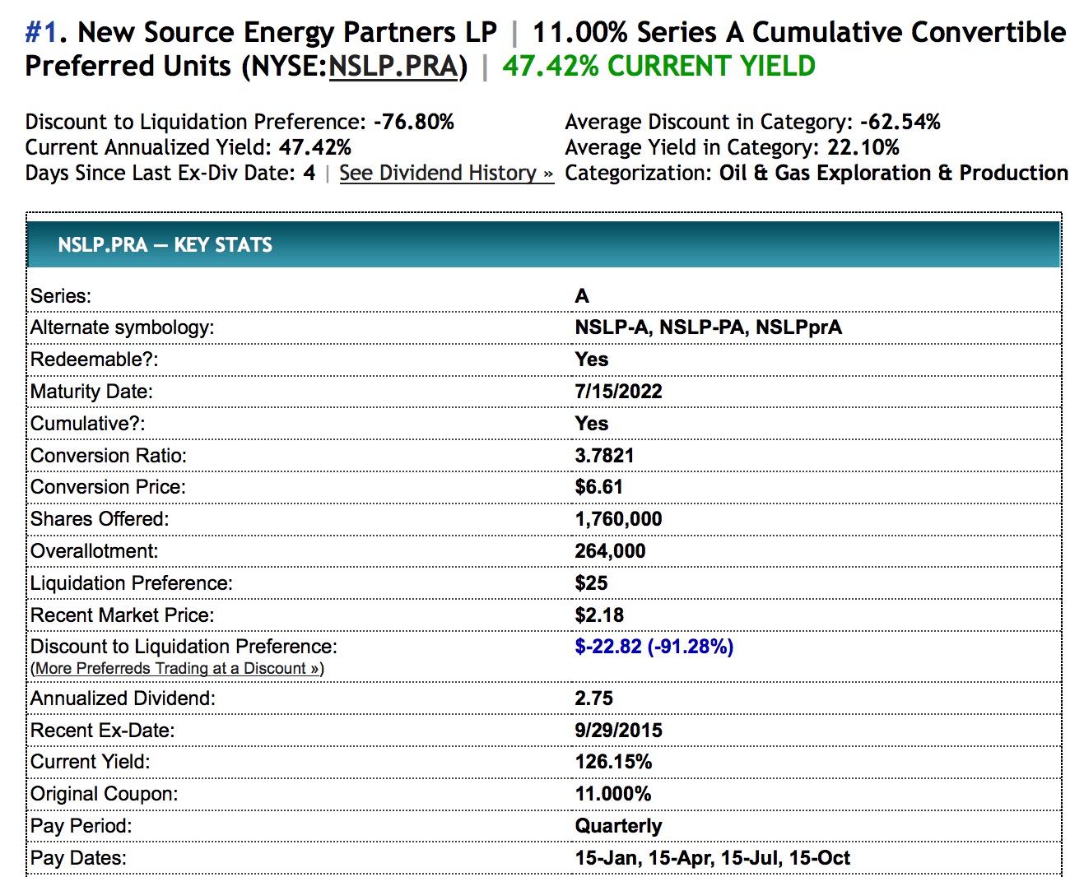Viewport: 1070px width, 877px height.
Task: Select the Alternate symbology row value
Action: tap(708, 327)
